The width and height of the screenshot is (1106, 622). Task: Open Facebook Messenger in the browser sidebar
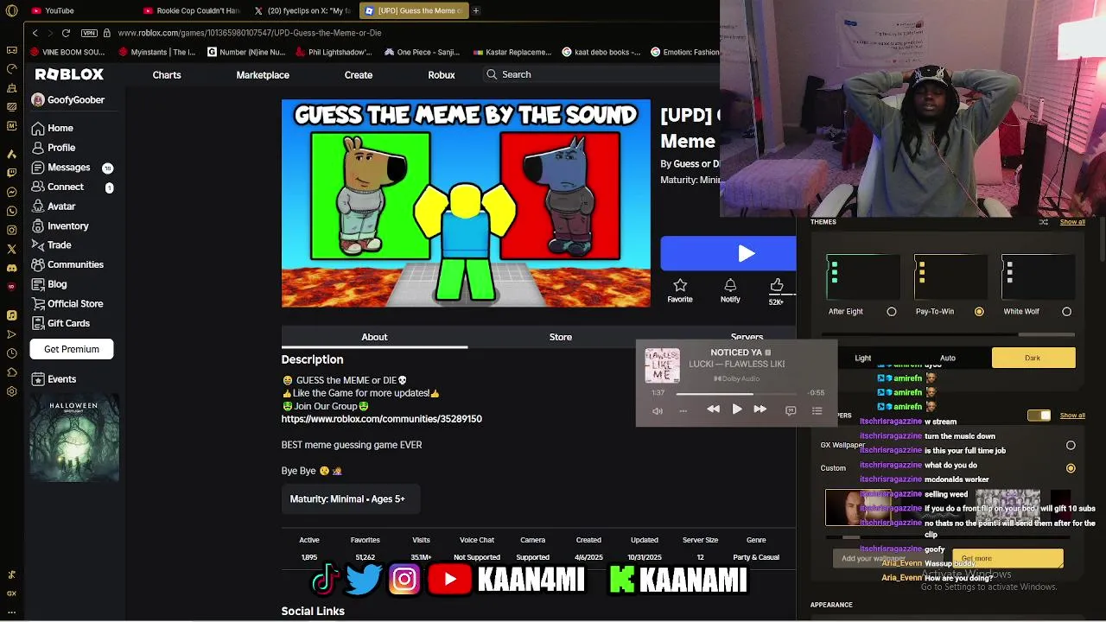(x=11, y=191)
